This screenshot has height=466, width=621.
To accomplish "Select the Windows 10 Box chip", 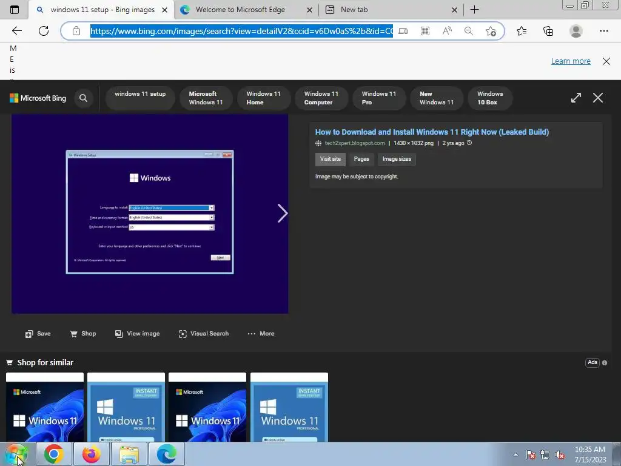I will tap(490, 98).
